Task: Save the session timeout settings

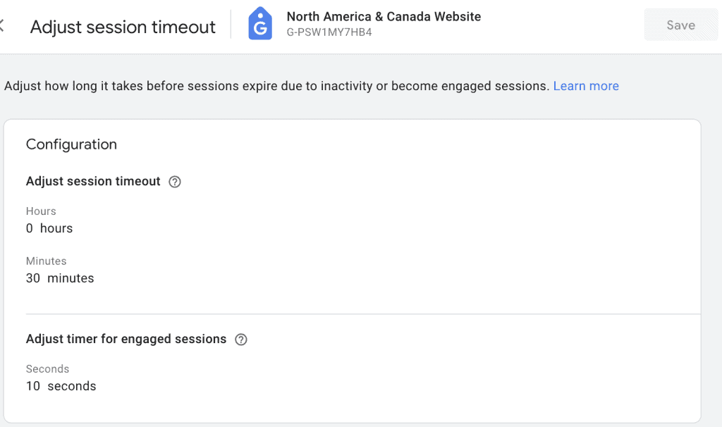Action: [x=680, y=24]
